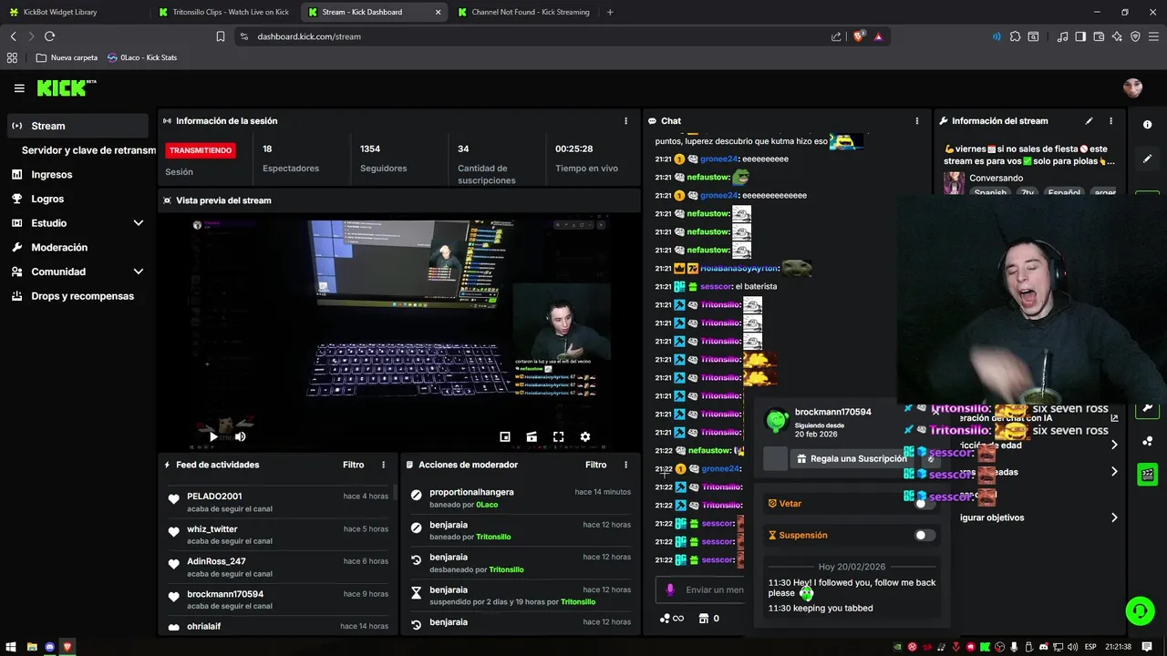Bookmark this page with the bookmark icon
The width and height of the screenshot is (1167, 656).
[221, 36]
